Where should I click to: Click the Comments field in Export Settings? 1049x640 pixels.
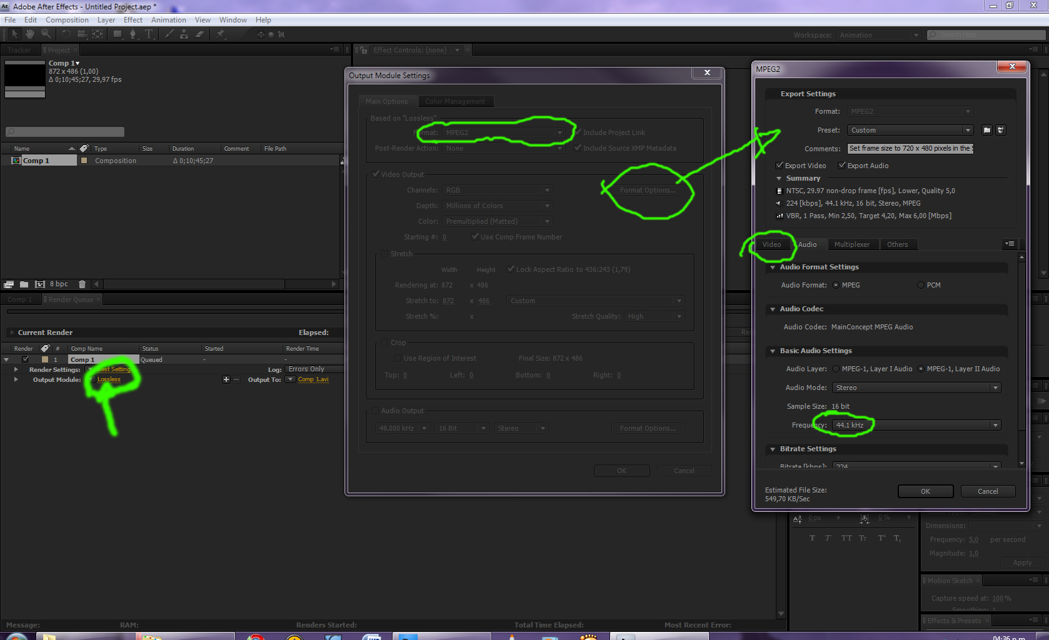pyautogui.click(x=910, y=148)
